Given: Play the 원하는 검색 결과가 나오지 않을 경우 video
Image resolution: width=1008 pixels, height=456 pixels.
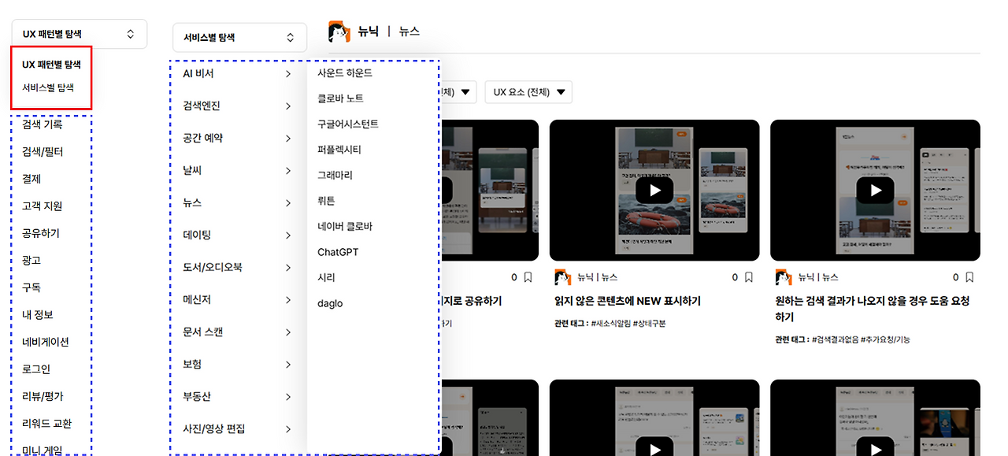Looking at the screenshot, I should tap(875, 190).
